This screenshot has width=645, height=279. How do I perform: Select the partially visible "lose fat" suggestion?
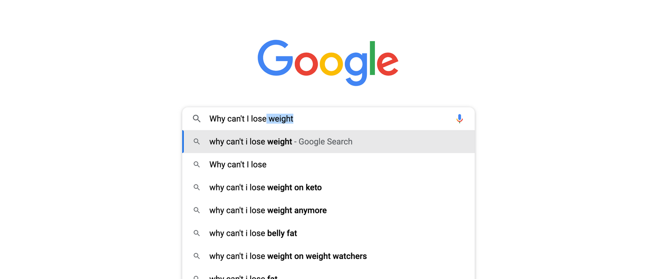point(243,277)
